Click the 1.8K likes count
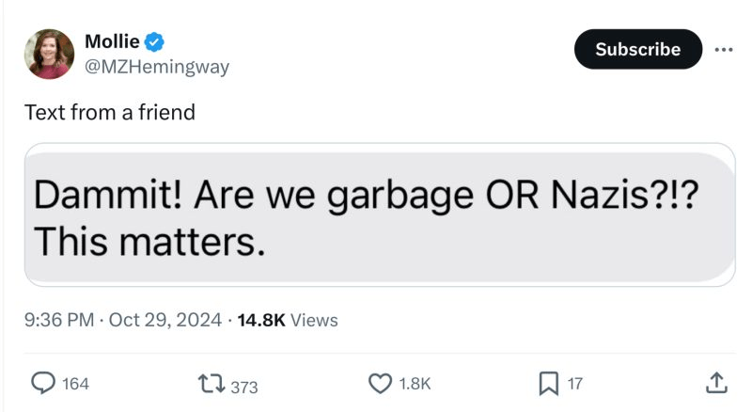 coord(415,384)
